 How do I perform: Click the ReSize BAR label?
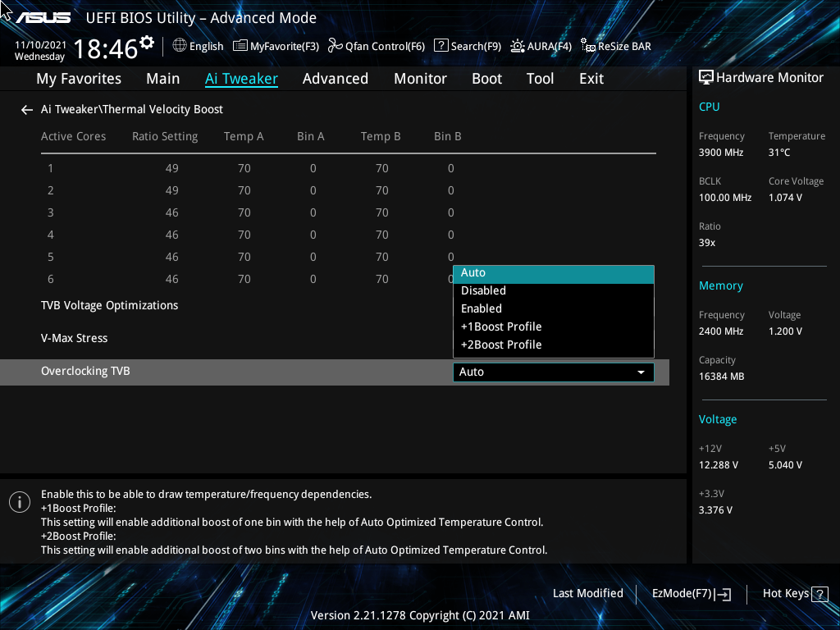[624, 47]
